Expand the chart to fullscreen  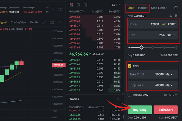[x=44, y=23]
